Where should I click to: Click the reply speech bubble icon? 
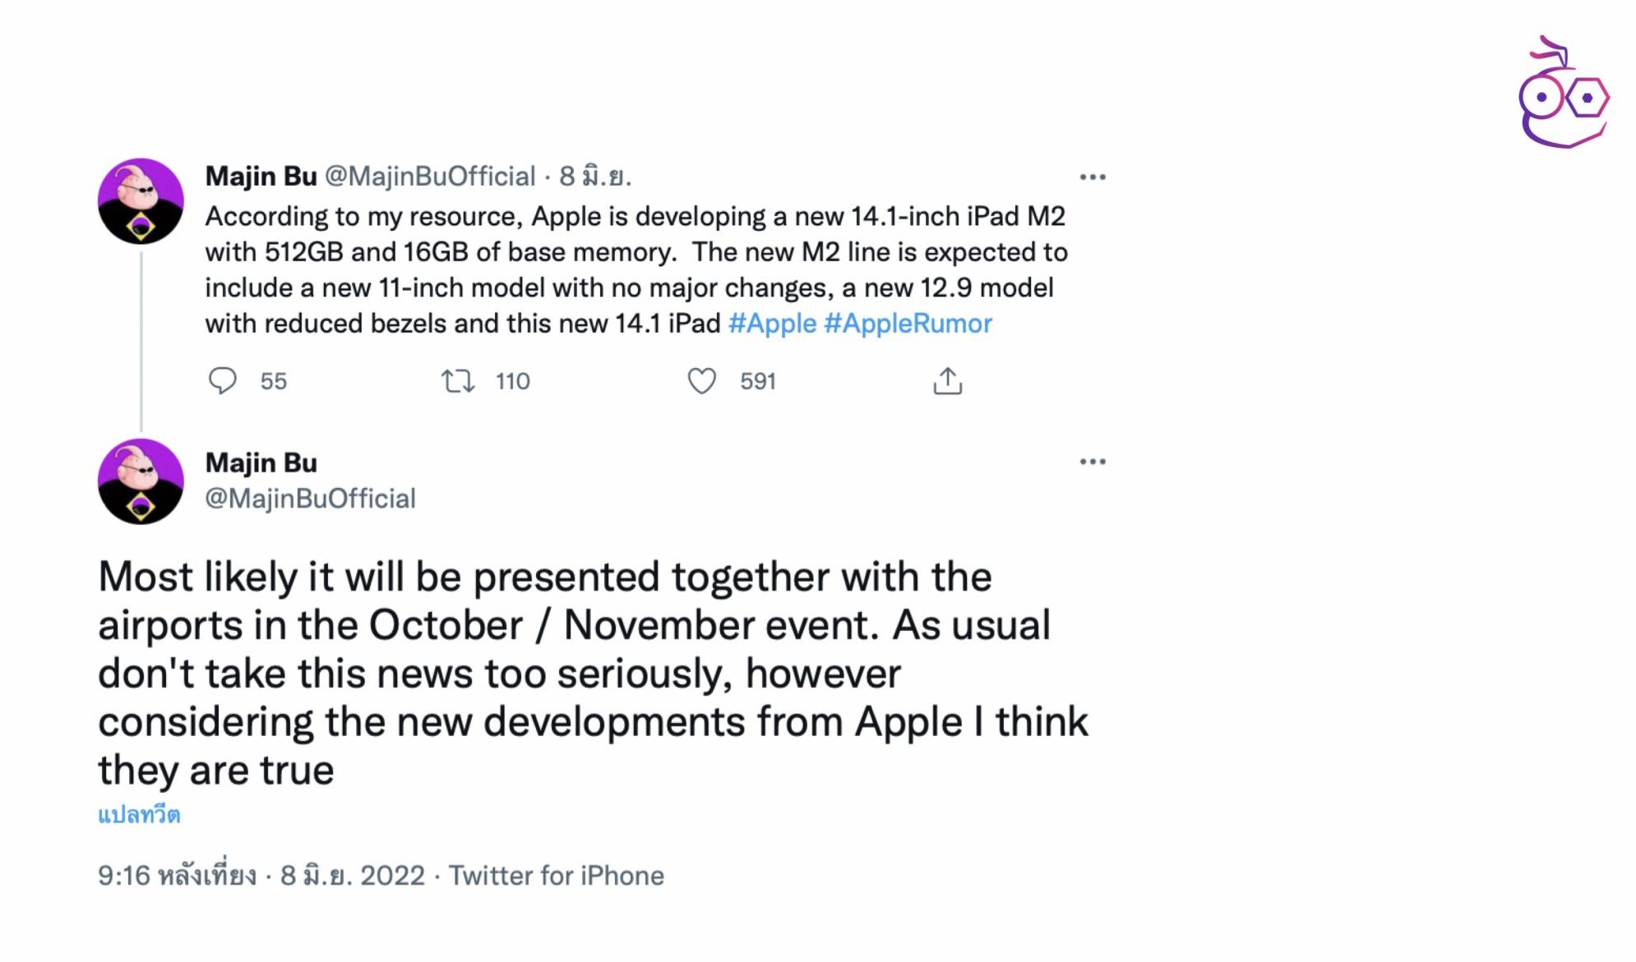[222, 381]
